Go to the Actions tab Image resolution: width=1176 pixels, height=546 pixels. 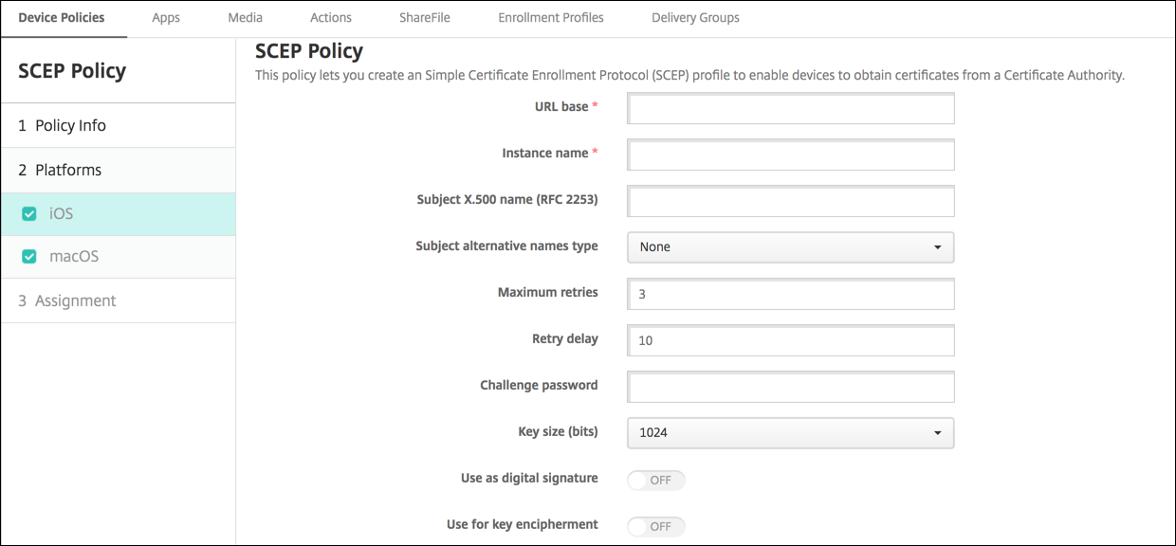[331, 18]
